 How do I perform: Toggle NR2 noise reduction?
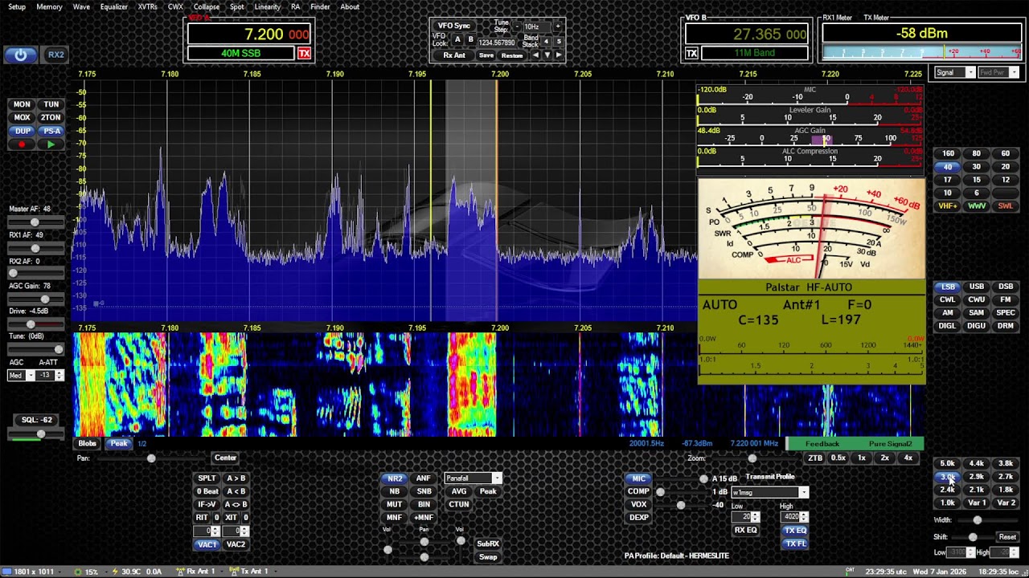395,478
